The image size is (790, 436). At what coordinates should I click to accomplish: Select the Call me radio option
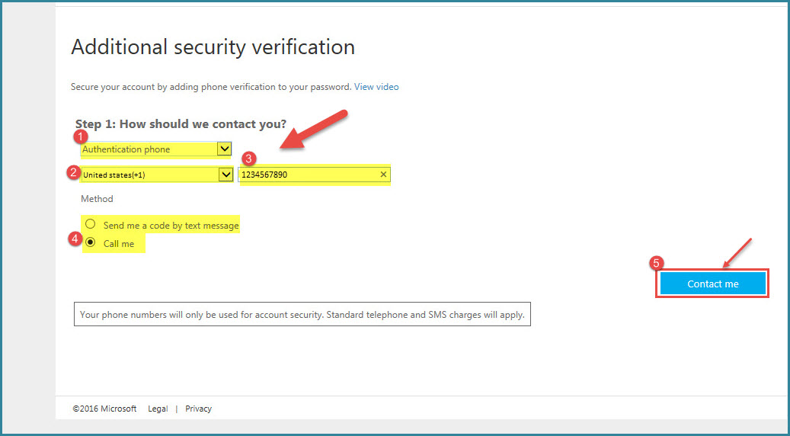[90, 242]
